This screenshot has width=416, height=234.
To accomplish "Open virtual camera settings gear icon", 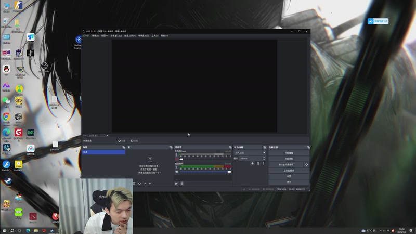I will click(x=306, y=165).
